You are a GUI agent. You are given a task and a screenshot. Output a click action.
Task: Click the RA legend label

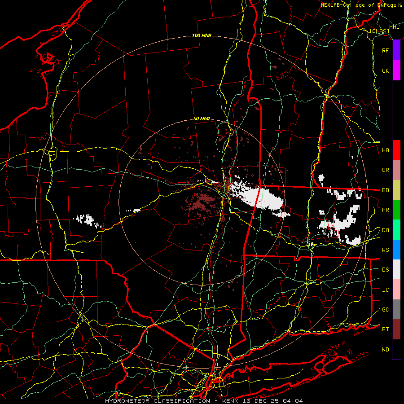click(386, 230)
